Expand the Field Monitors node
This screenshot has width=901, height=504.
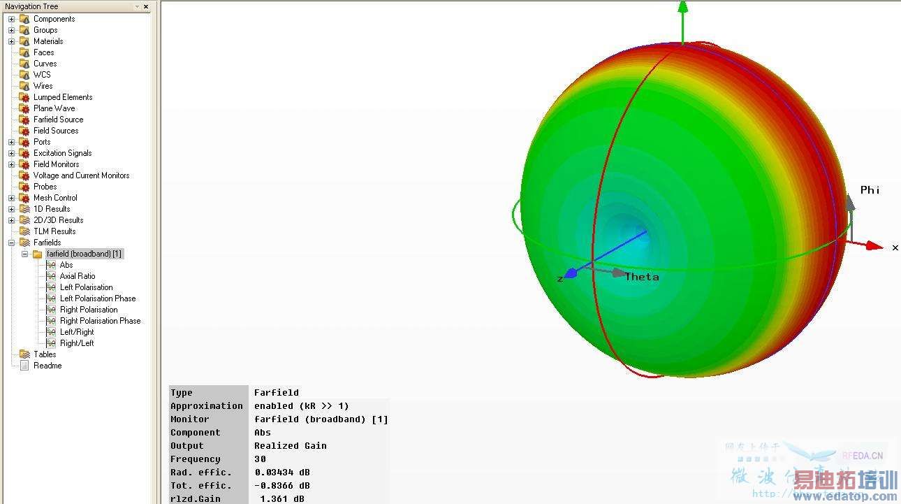click(x=11, y=164)
